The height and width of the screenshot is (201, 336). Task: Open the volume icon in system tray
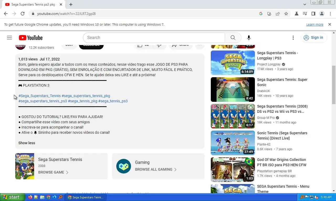316,197
